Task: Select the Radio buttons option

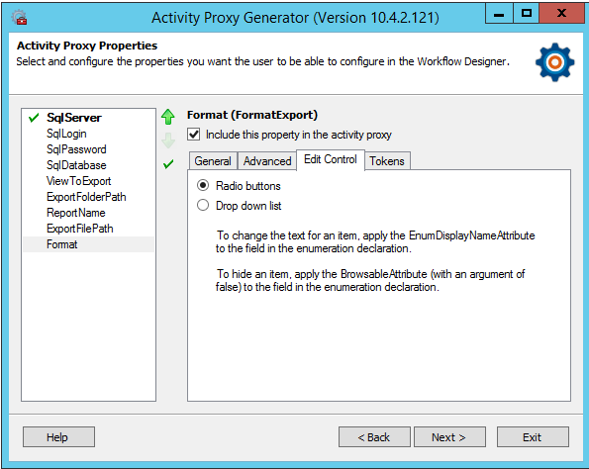Action: [x=203, y=185]
